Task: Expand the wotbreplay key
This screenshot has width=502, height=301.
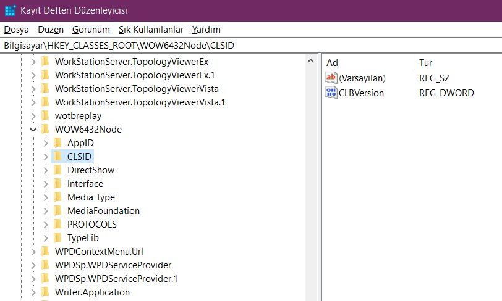Action: 33,116
